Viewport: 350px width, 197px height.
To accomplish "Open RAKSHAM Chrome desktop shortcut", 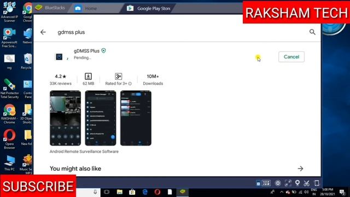I will pyautogui.click(x=9, y=114).
